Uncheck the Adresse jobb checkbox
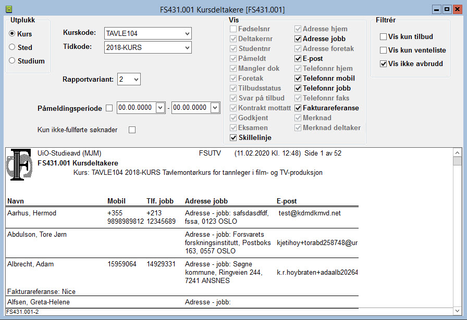 pos(298,39)
